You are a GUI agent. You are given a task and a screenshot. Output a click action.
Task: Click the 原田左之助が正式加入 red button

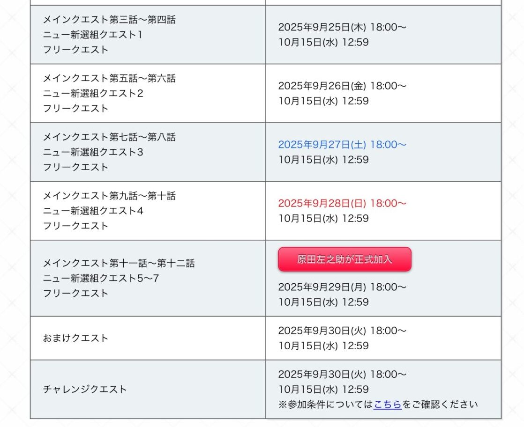[x=344, y=259]
